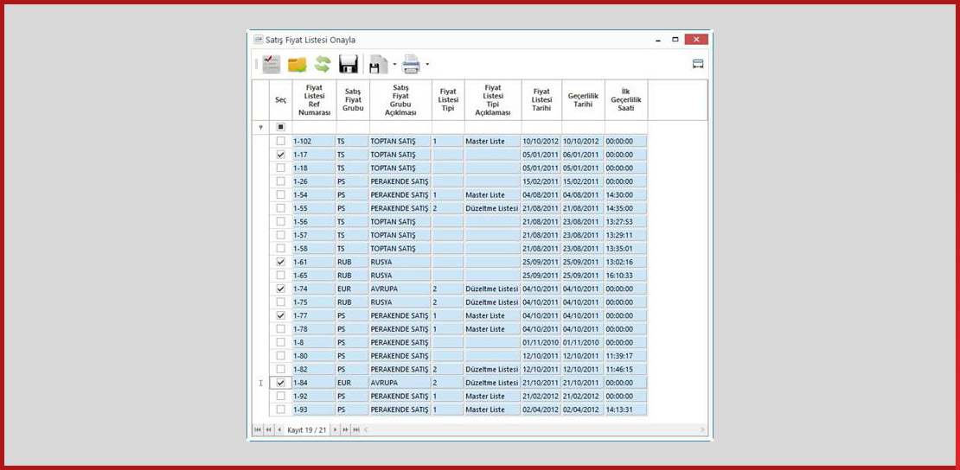Click the Master Liste cell in row 1-54
The width and height of the screenshot is (960, 470).
493,194
